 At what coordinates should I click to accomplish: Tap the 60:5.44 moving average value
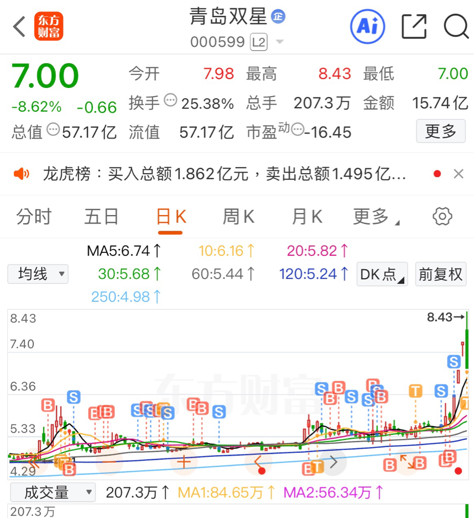click(223, 274)
